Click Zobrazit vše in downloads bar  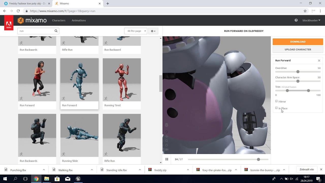pyautogui.click(x=306, y=170)
